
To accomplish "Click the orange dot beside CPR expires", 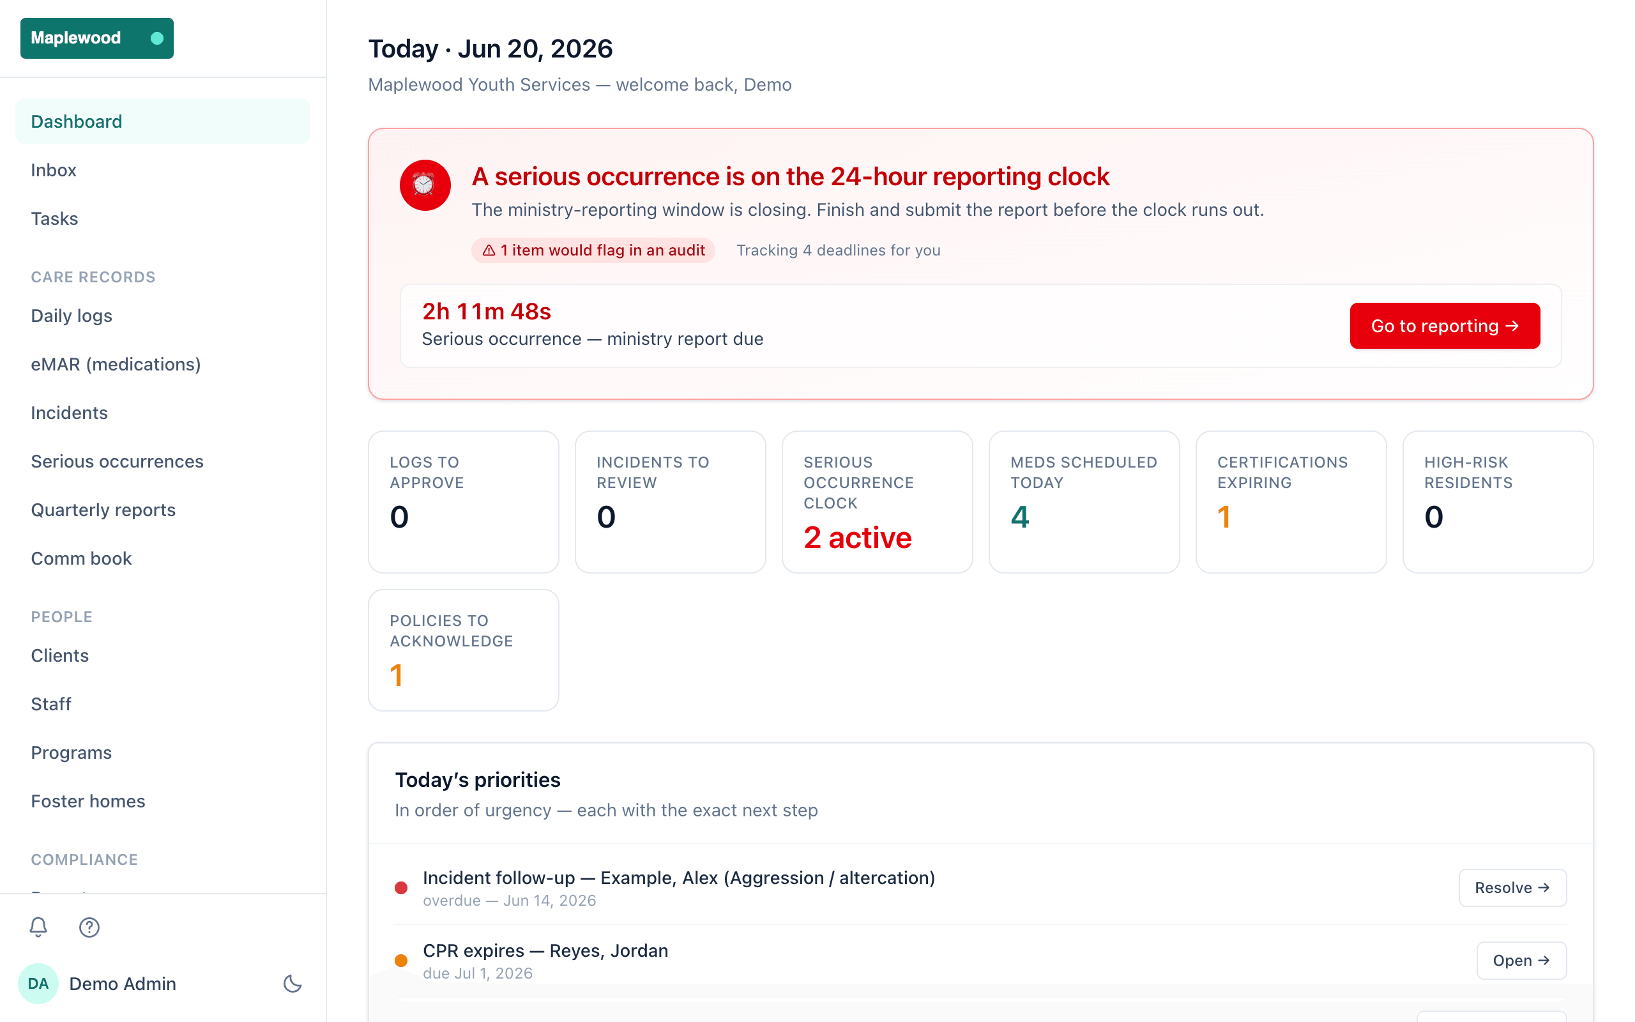I will pyautogui.click(x=400, y=961).
